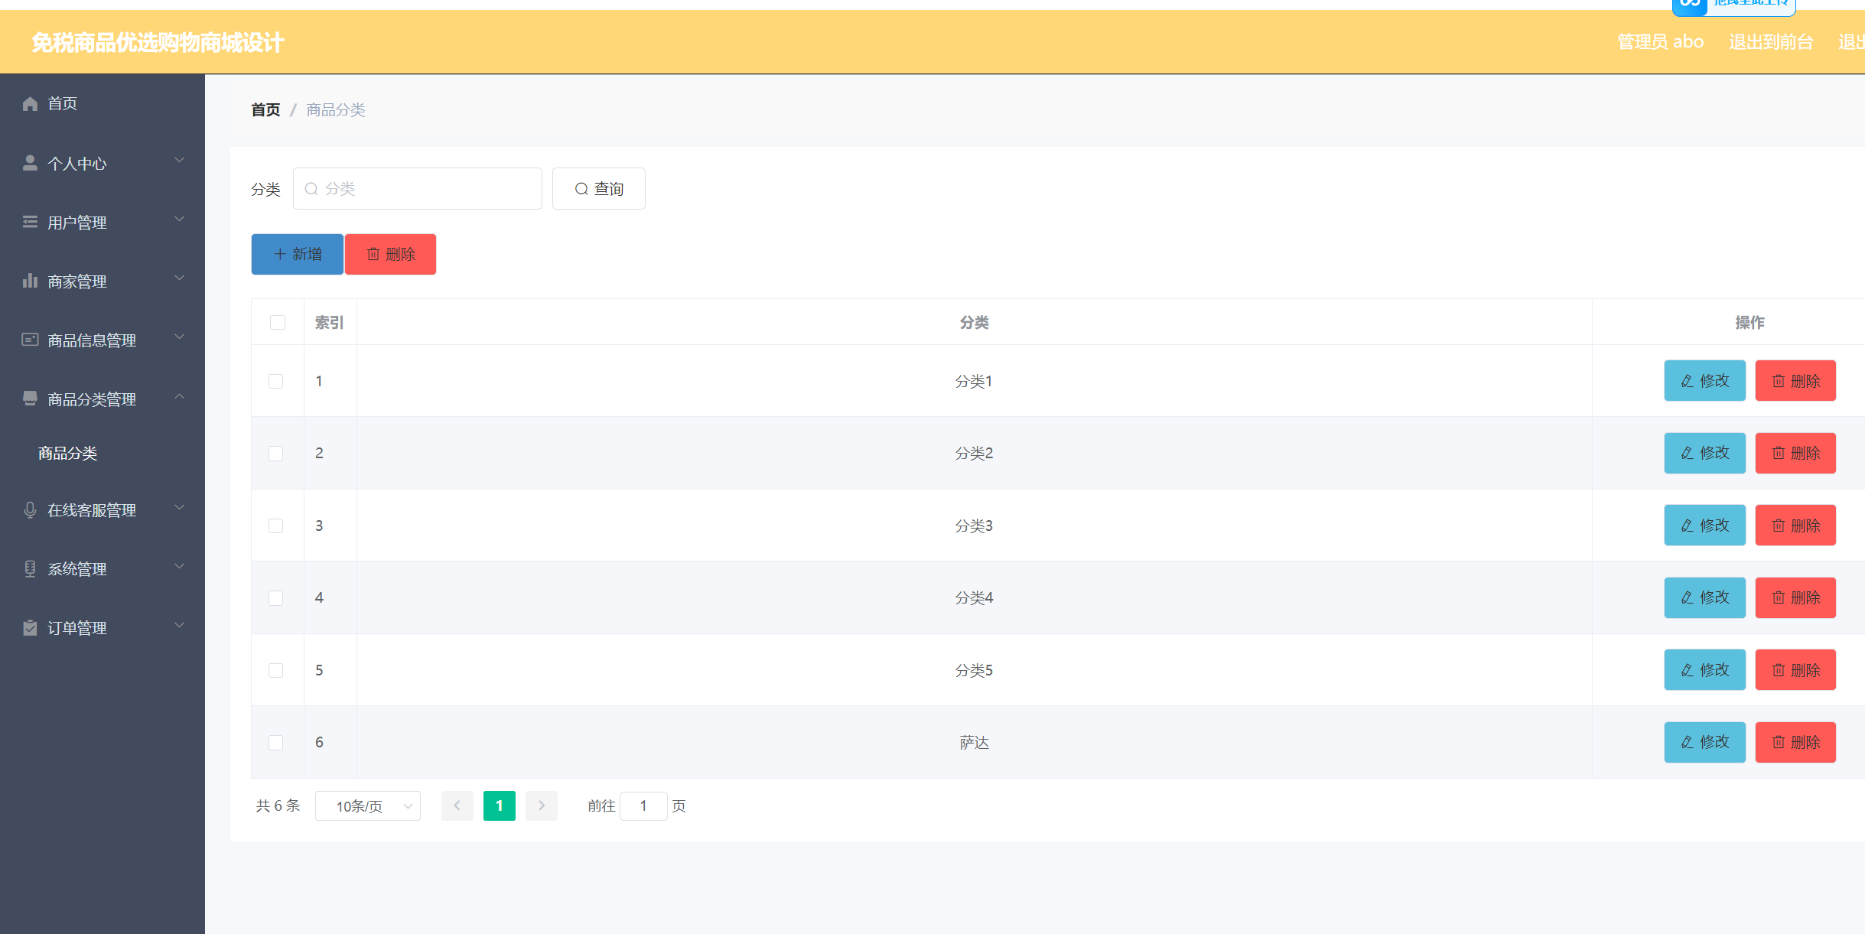Click the next page arrow in pagination
This screenshot has height=934, width=1865.
coord(542,805)
